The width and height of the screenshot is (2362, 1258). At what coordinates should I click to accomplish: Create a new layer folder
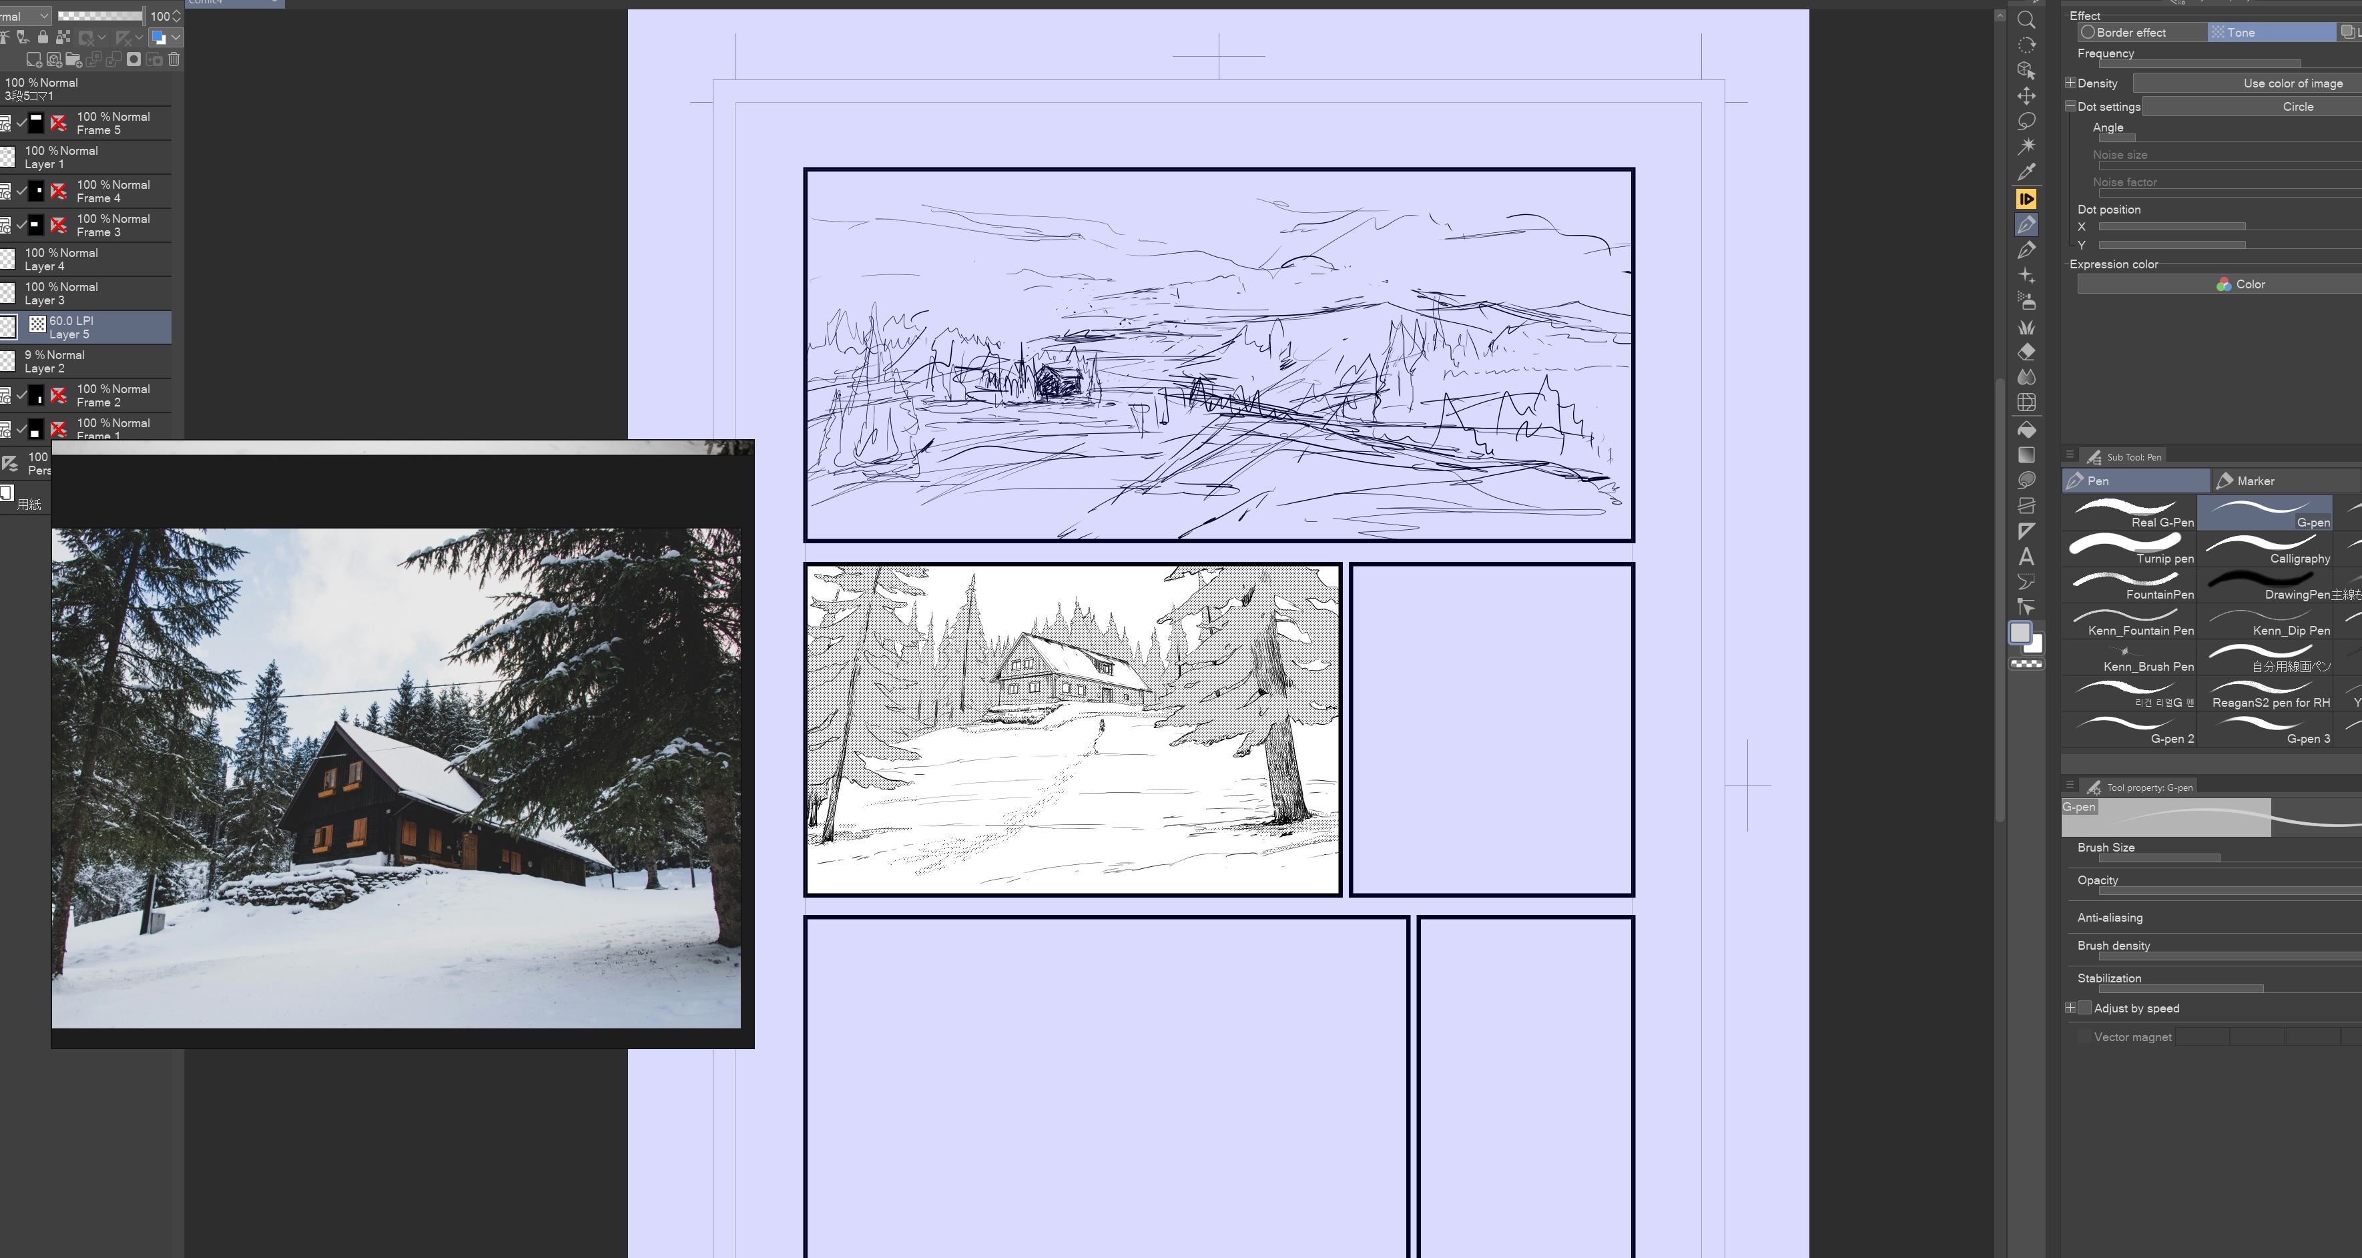[73, 59]
